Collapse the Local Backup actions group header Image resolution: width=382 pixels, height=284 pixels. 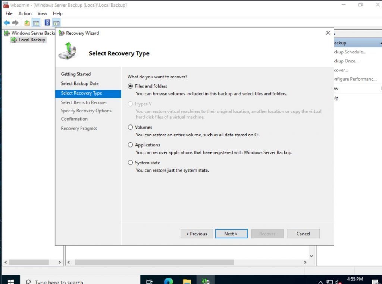coord(380,43)
